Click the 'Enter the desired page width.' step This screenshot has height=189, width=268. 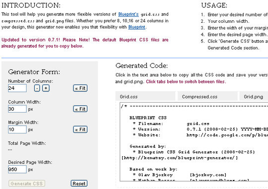tap(237, 35)
